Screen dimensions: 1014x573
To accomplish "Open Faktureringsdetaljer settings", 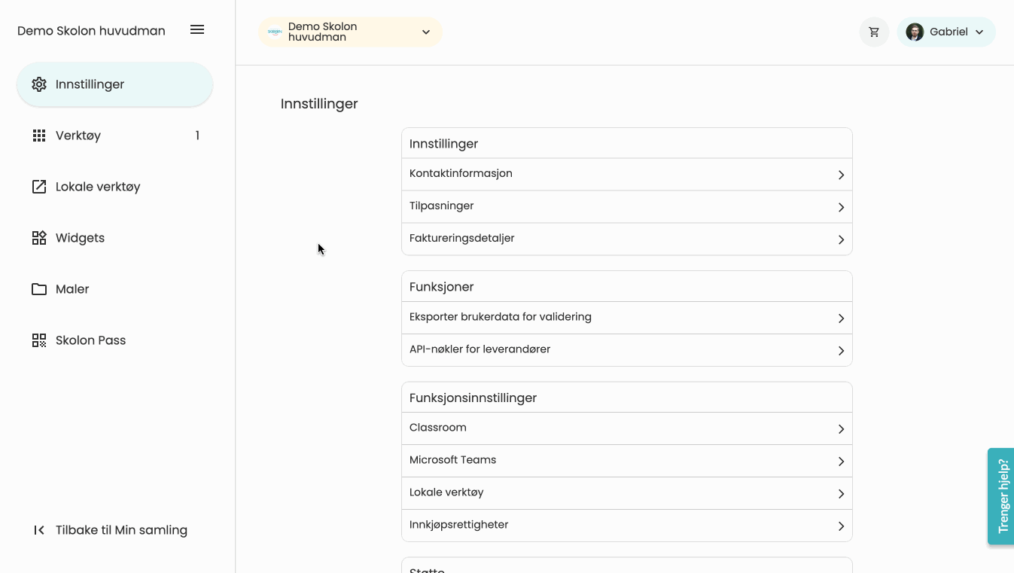I will 626,239.
